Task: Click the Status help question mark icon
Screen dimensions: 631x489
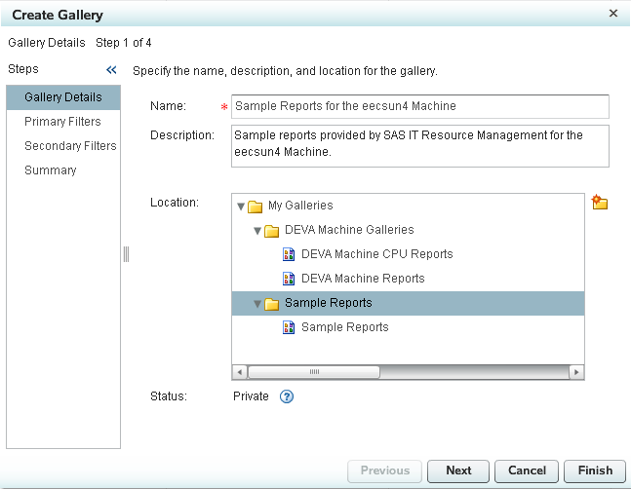Action: point(287,396)
